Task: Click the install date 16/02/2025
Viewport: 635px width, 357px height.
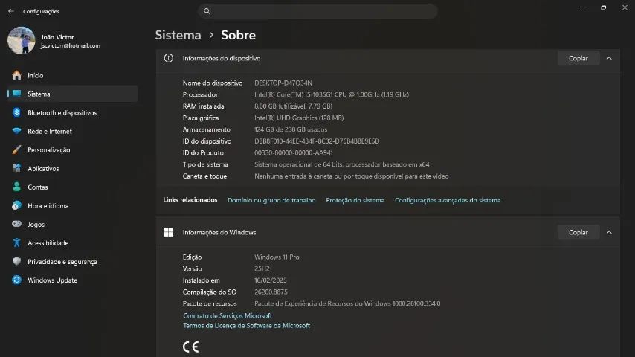Action: (x=270, y=280)
